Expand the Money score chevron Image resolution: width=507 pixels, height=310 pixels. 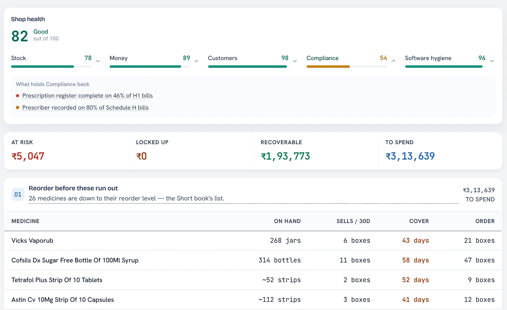click(196, 61)
